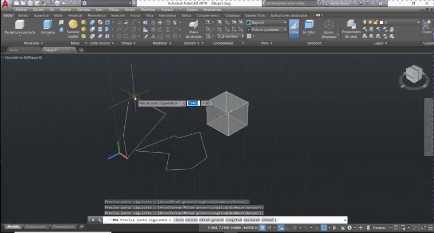
Task: Open Propiedades de capa panel
Action: (x=351, y=29)
